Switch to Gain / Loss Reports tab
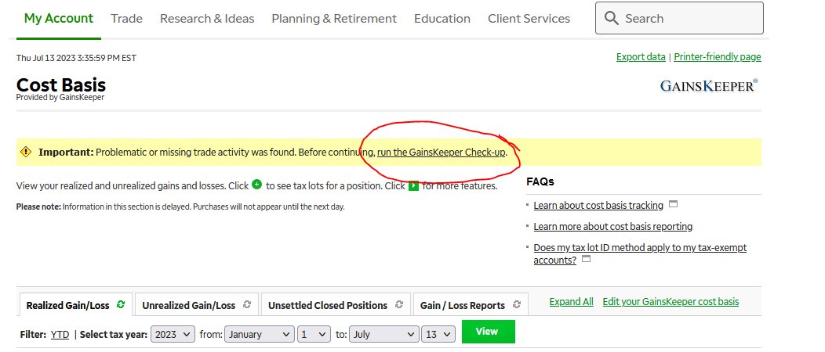The height and width of the screenshot is (352, 825). [x=471, y=305]
